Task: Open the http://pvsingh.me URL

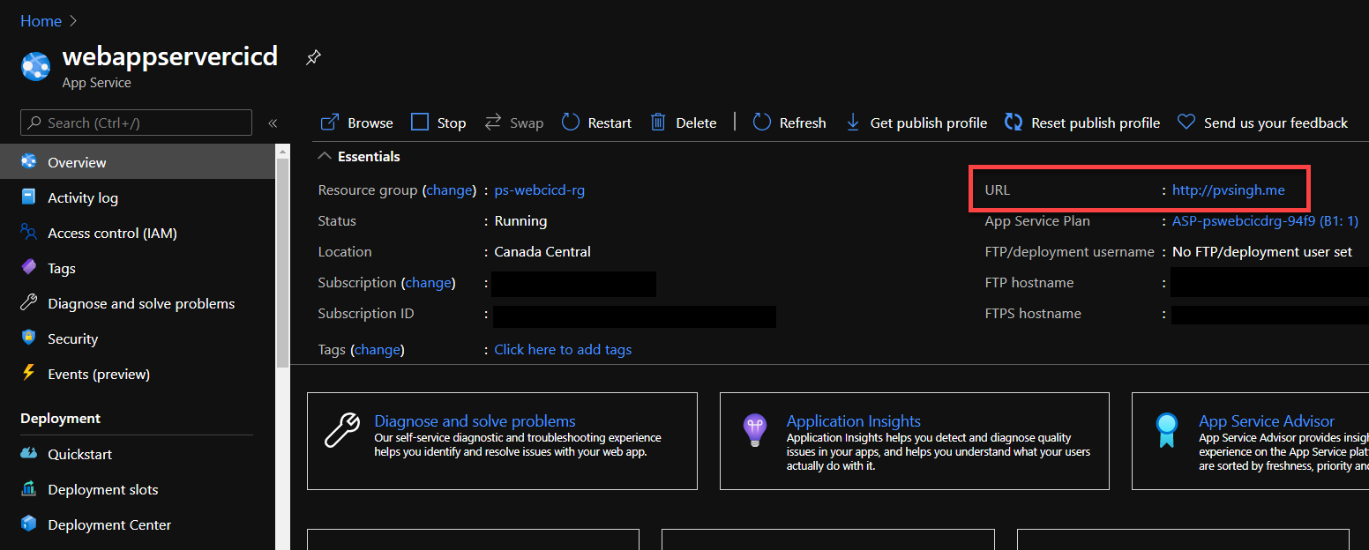Action: [x=1228, y=190]
